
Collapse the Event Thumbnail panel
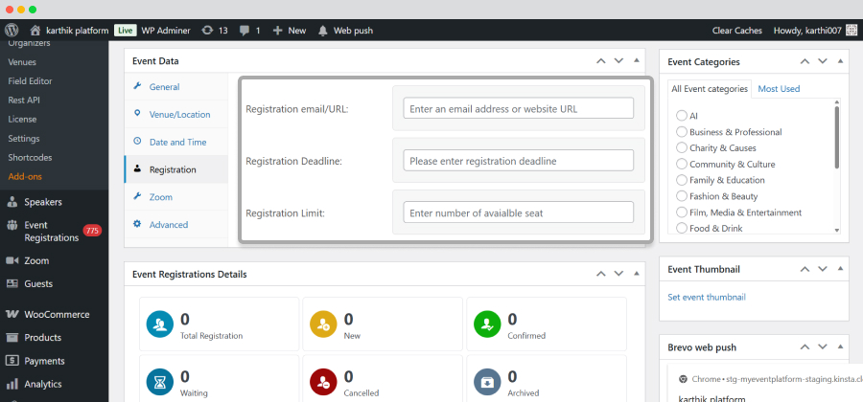coord(840,269)
